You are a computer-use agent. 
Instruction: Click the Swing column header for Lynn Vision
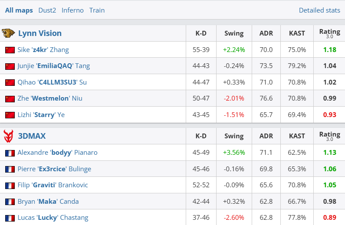coord(234,33)
